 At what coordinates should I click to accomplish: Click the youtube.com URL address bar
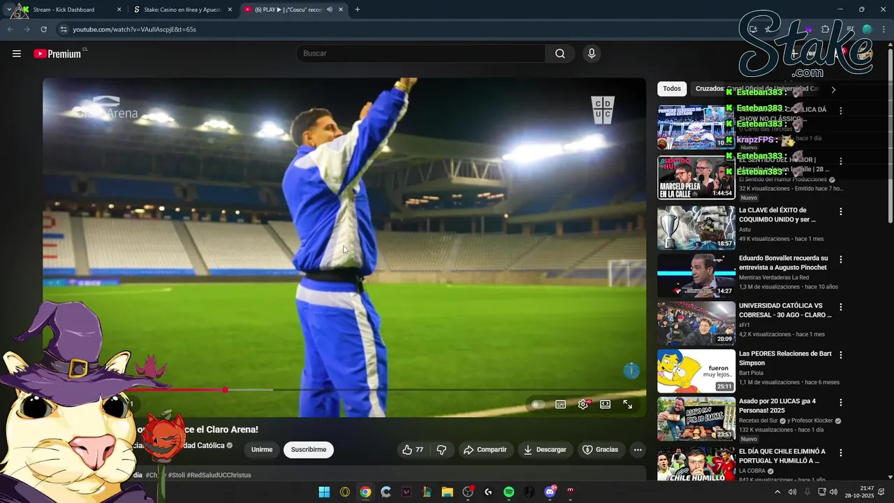pyautogui.click(x=135, y=29)
